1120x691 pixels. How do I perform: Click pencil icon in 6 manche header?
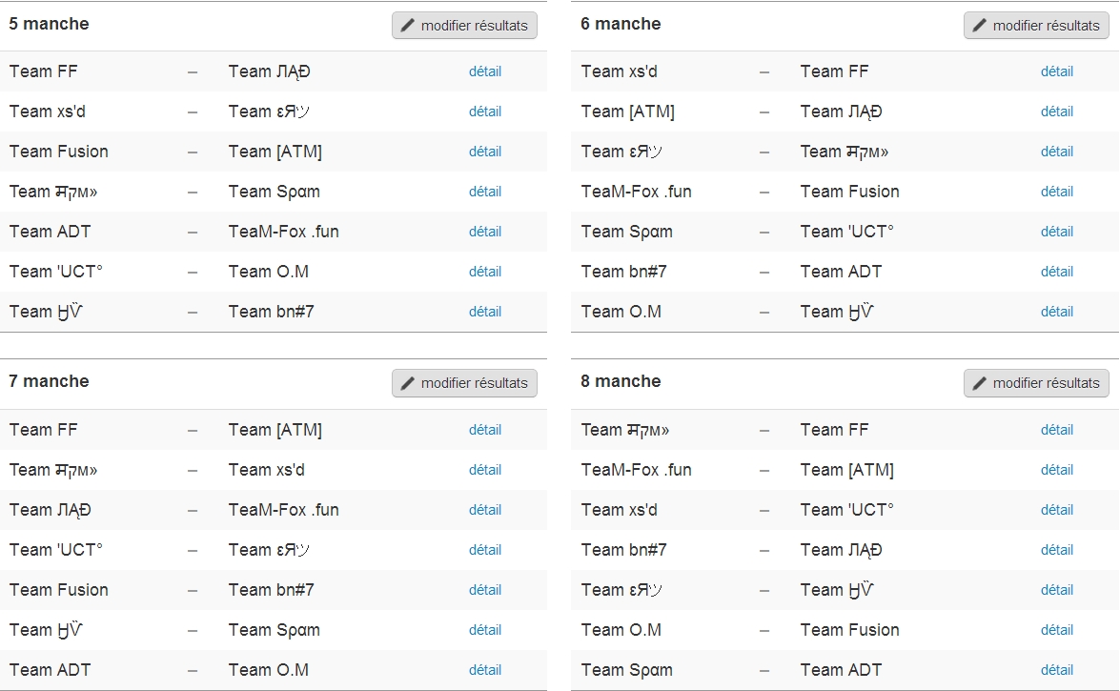979,26
